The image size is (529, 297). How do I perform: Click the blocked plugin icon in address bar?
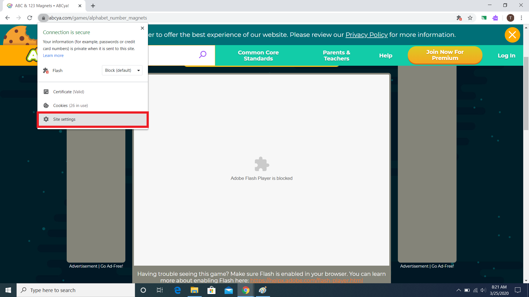point(459,18)
